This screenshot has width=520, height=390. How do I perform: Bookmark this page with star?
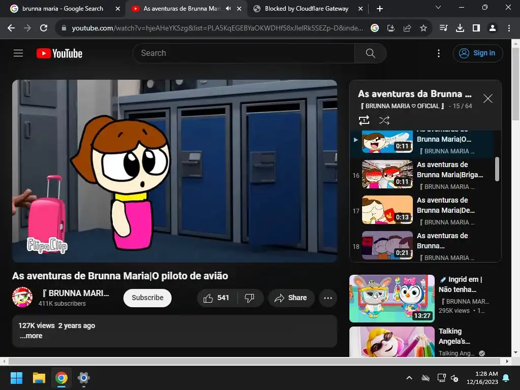click(424, 28)
